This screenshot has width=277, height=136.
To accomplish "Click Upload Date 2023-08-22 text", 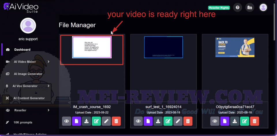I will click(92, 112).
